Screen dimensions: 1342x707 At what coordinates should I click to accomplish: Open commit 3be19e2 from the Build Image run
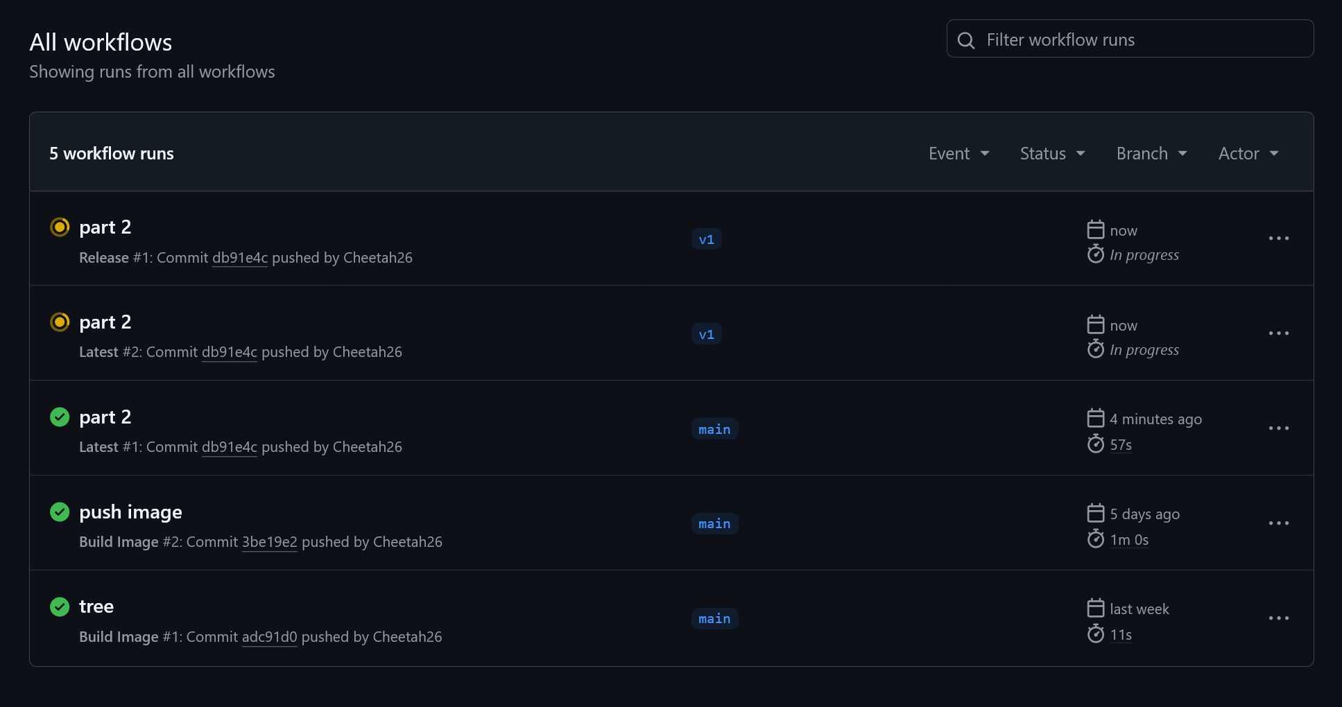click(x=270, y=541)
